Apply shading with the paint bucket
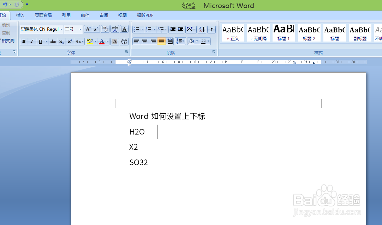382x225 pixels. 191,41
